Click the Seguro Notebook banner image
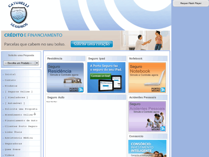Screen dimensions: 209x157 click(x=147, y=77)
